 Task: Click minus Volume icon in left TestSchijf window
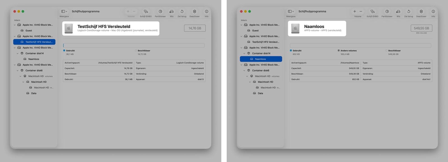tap(134, 11)
